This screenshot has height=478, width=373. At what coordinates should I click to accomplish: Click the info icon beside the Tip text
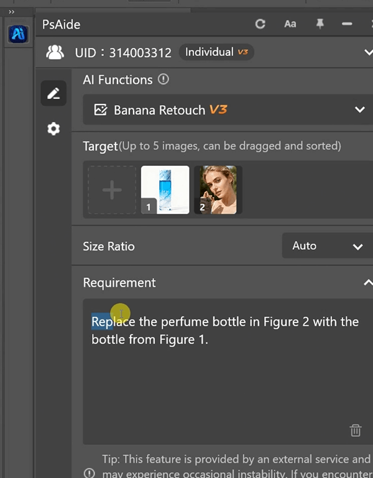(x=90, y=473)
